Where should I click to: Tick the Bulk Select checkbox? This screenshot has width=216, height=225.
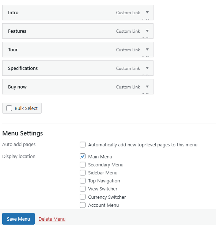(x=9, y=108)
